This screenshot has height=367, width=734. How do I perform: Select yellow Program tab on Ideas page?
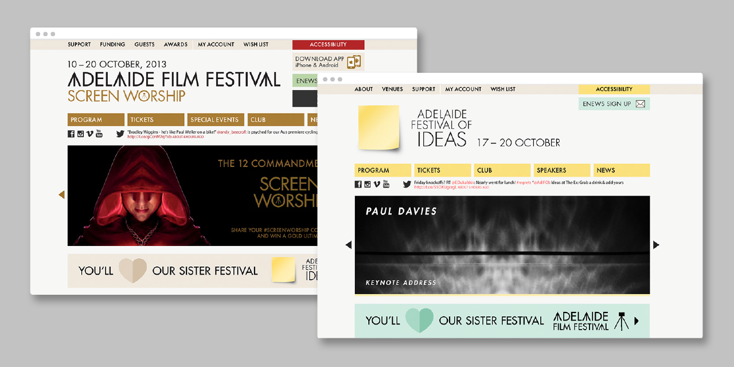click(382, 170)
